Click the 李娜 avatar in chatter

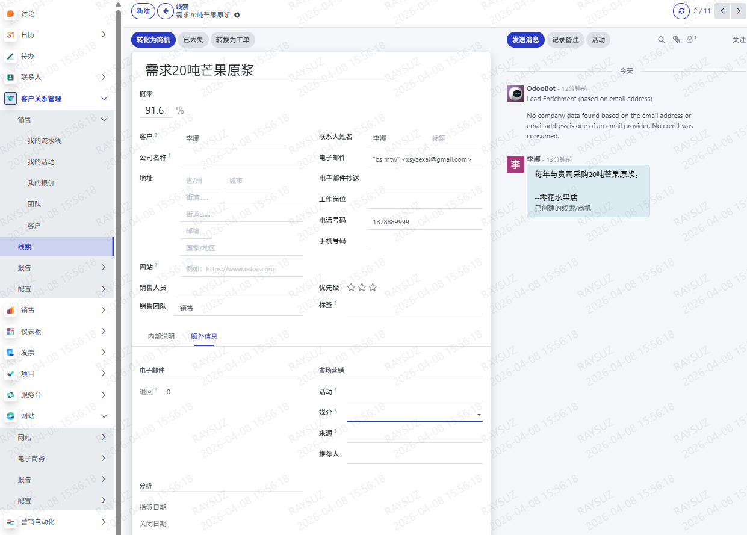(x=515, y=164)
